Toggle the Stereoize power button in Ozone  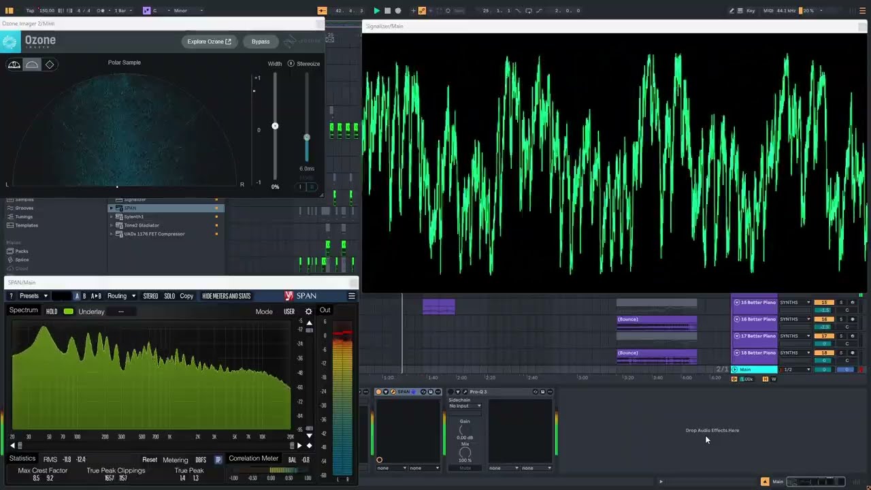pyautogui.click(x=291, y=63)
